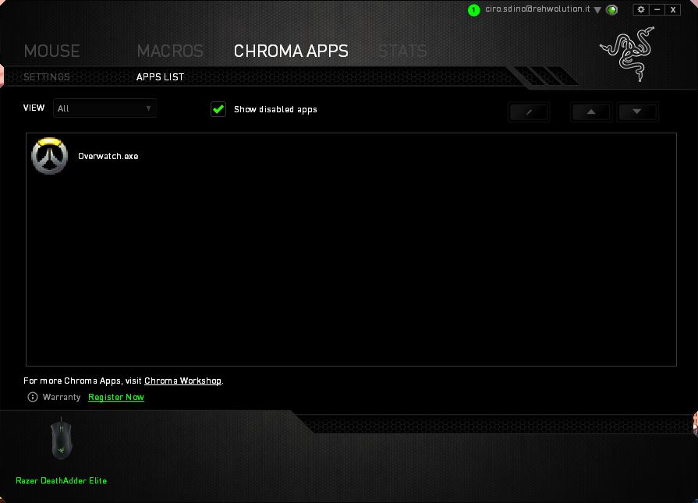The image size is (698, 503).
Task: Follow the Chroma Workshop link
Action: coord(182,381)
